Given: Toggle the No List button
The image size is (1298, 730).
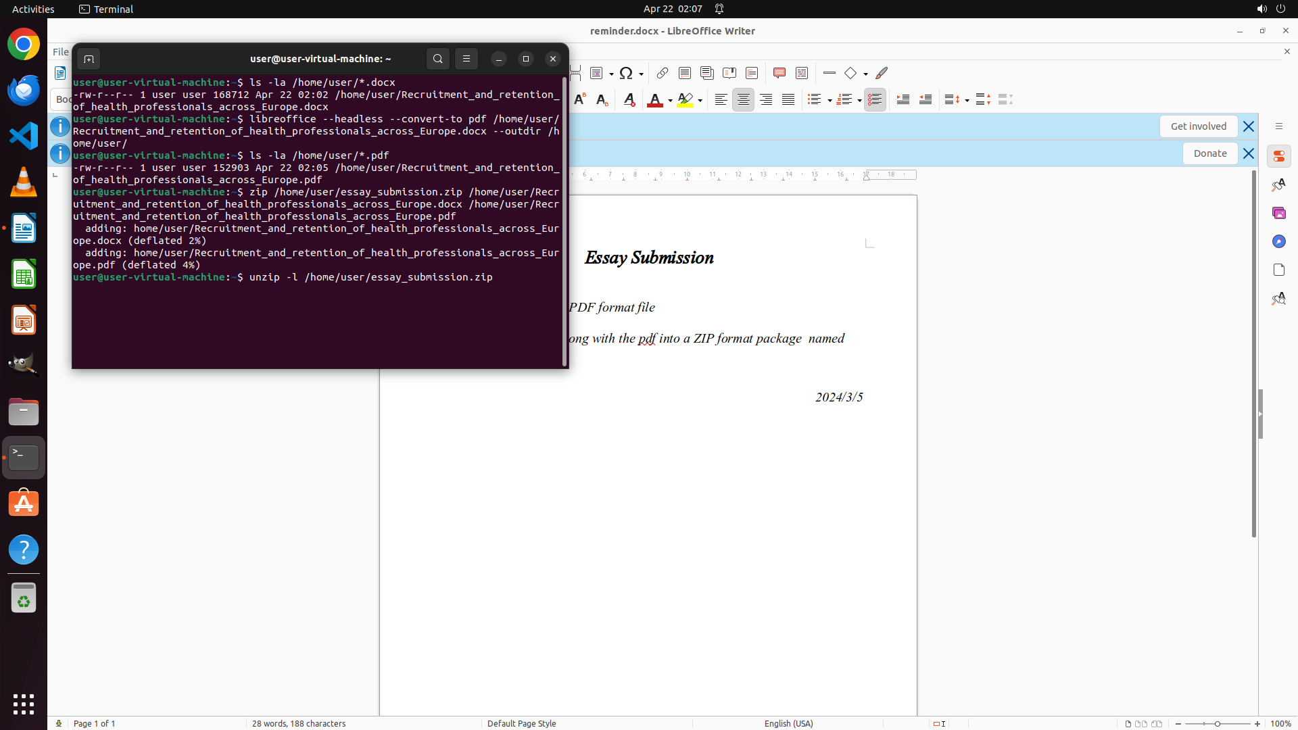Looking at the screenshot, I should [875, 100].
